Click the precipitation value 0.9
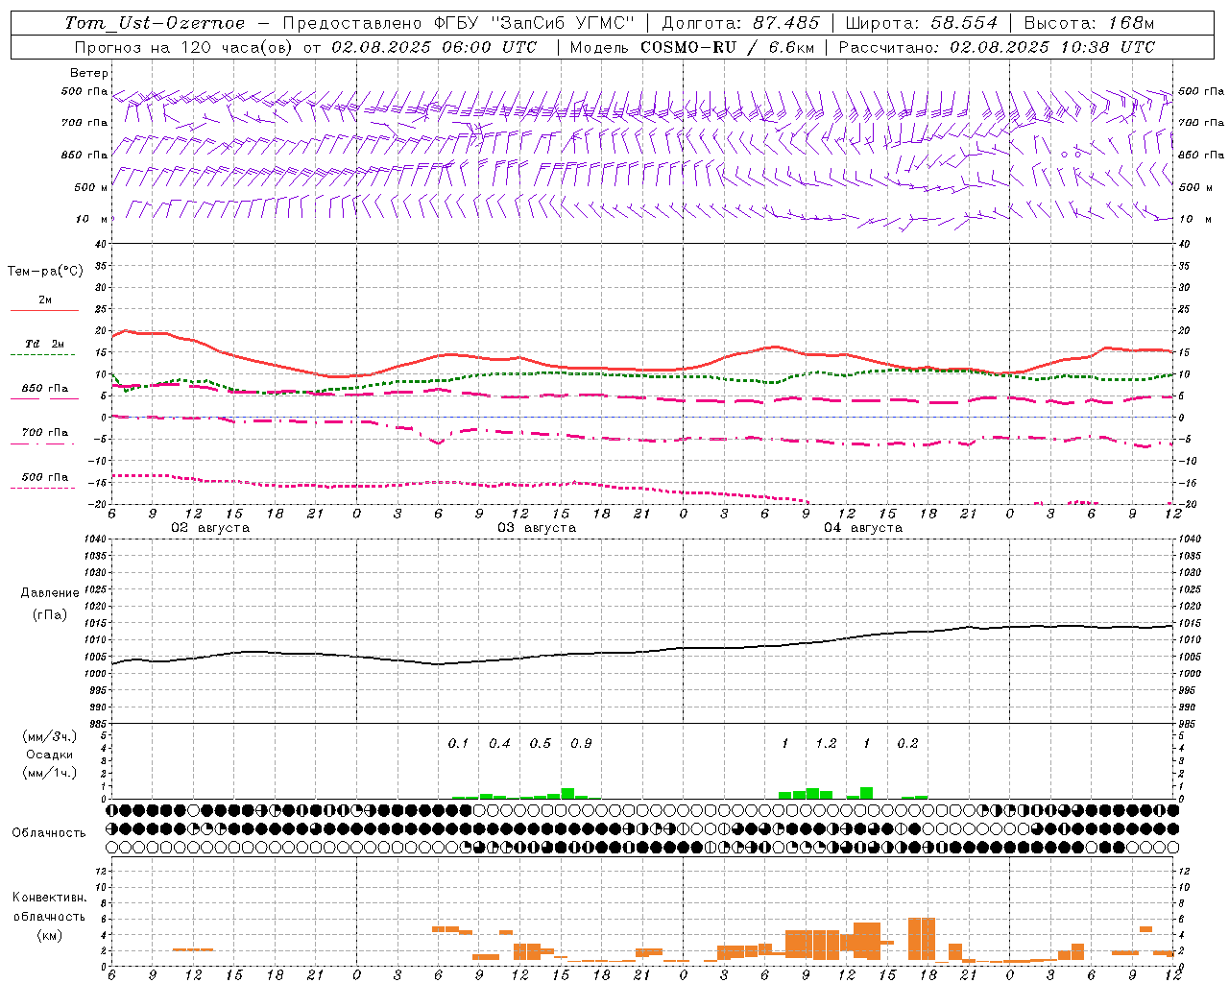The height and width of the screenshot is (983, 1229). click(x=581, y=744)
